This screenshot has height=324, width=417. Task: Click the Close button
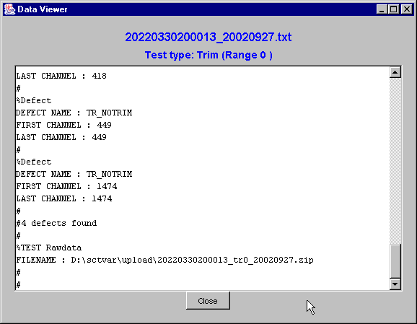(208, 301)
